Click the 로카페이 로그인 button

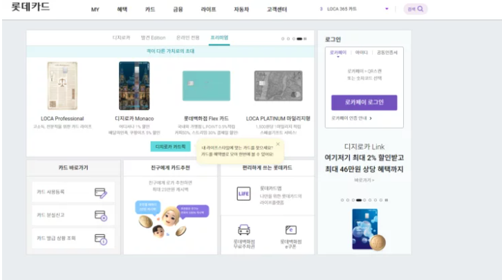[x=364, y=102]
